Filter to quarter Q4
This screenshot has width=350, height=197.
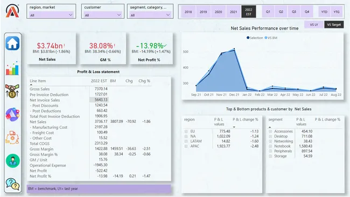click(x=307, y=12)
